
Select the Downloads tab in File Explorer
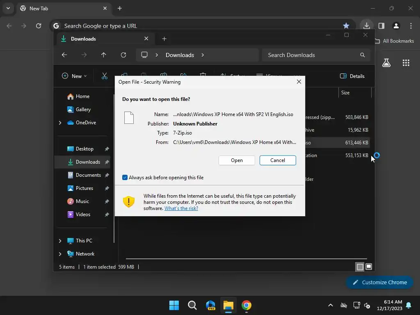[105, 39]
